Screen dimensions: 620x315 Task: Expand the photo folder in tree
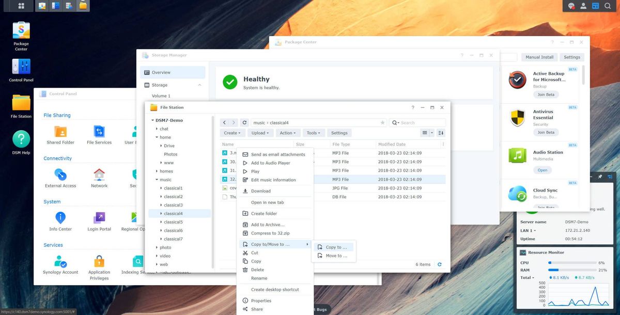[157, 247]
